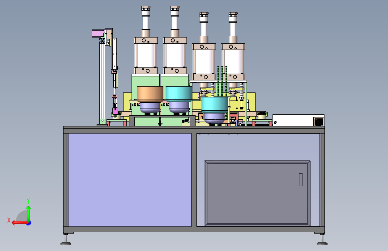The image size is (388, 251).
Task: Click the red X axis arrow of the triad
Action: click(20, 223)
